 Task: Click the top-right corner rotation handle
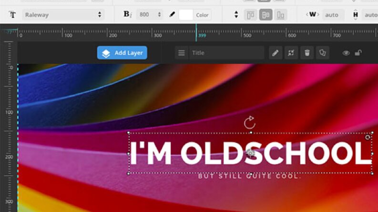coord(368,137)
